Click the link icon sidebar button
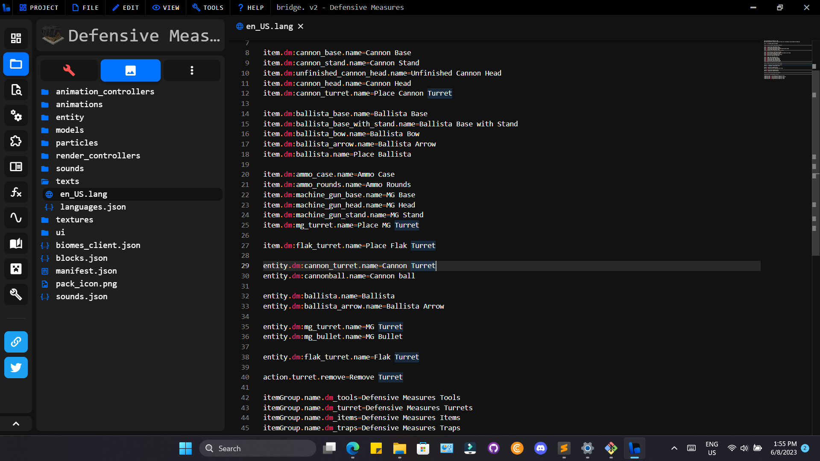Screen dimensions: 820x461 click(16, 342)
